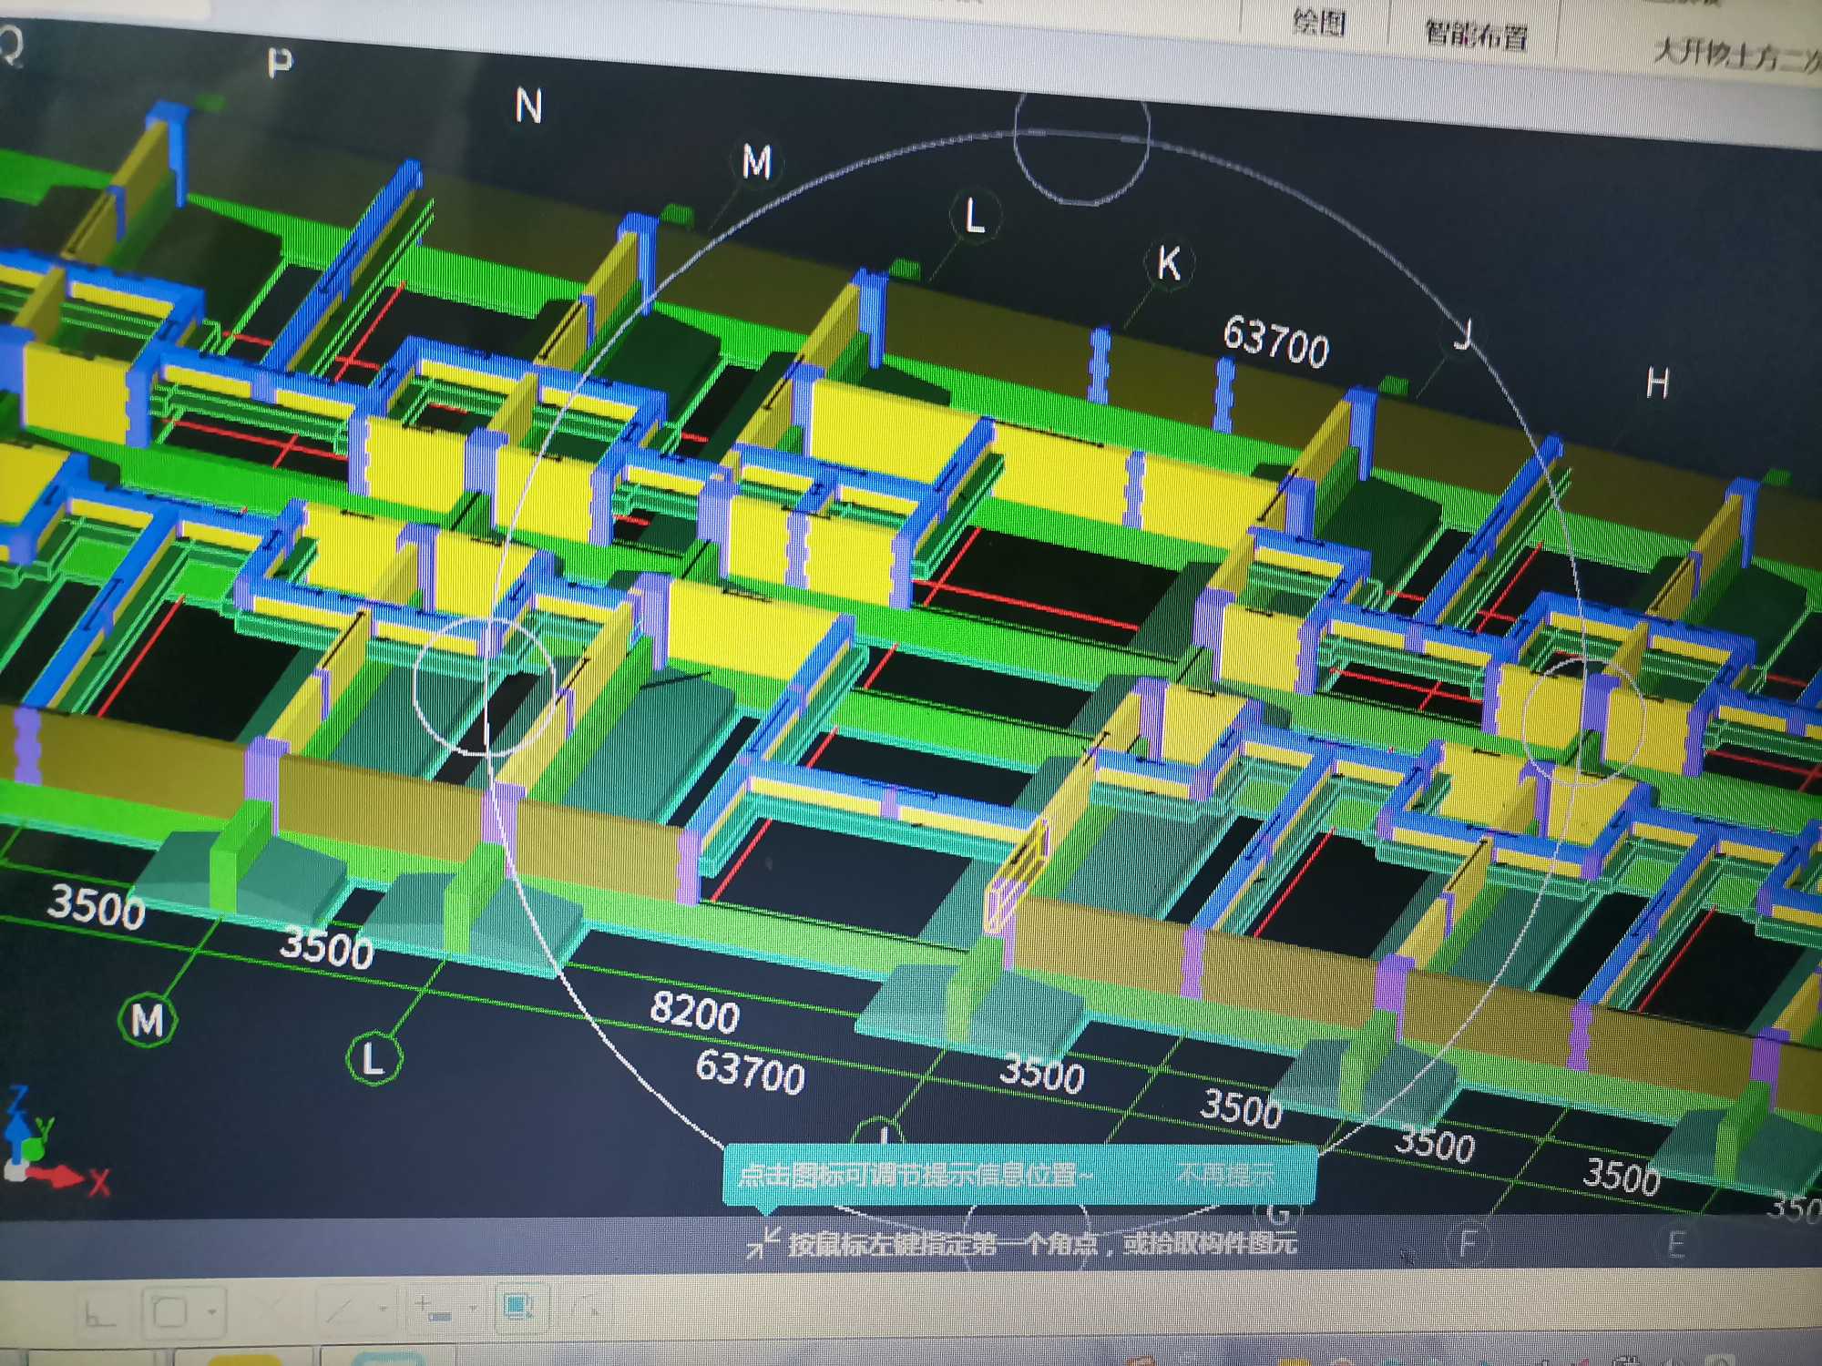Open the 智能布置 ribbon group label

[1477, 35]
